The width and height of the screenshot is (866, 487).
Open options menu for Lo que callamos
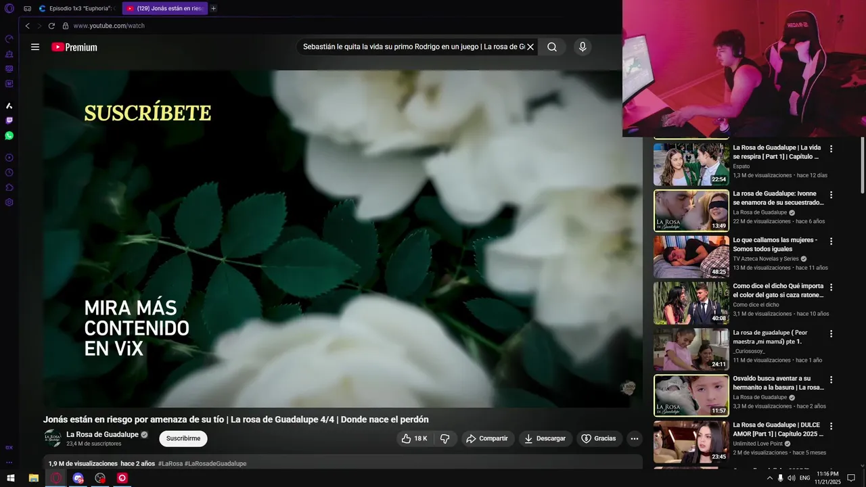click(831, 241)
